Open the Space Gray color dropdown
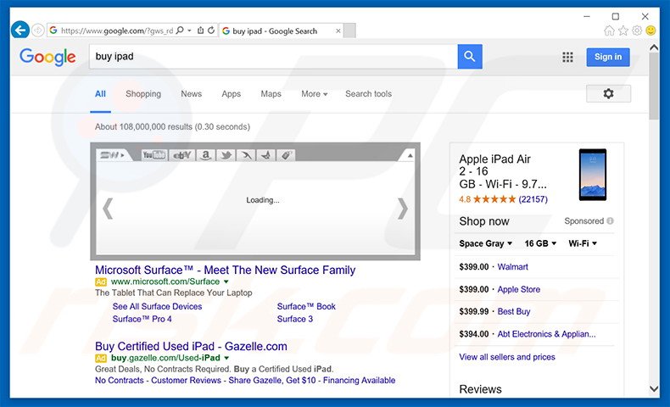This screenshot has height=407, width=670. pos(485,243)
